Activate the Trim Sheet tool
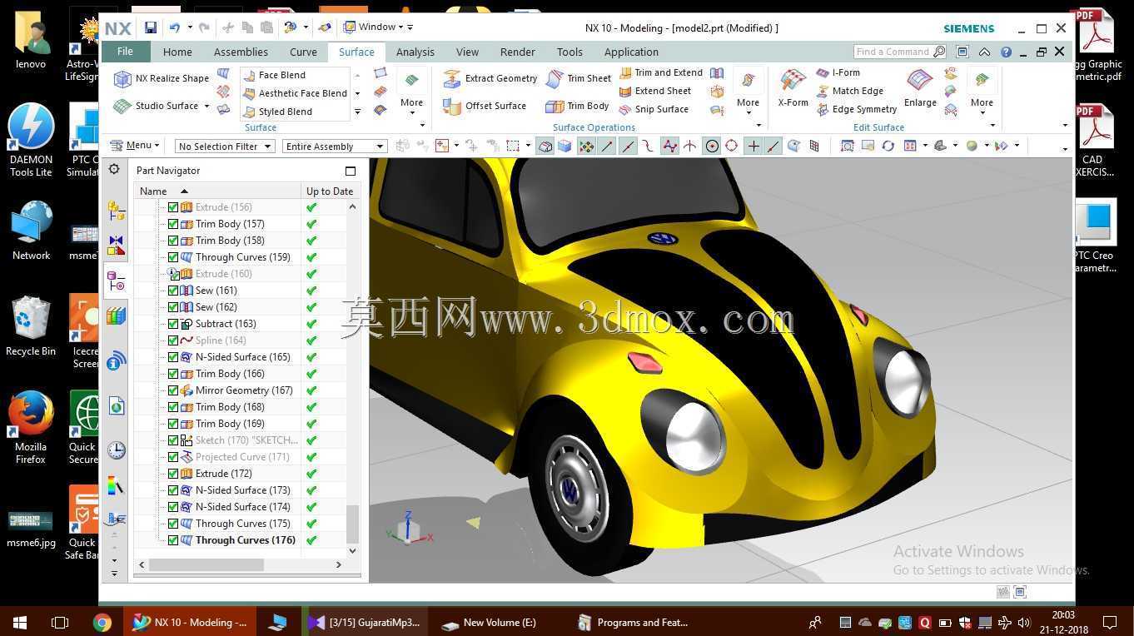1134x636 pixels. 579,78
